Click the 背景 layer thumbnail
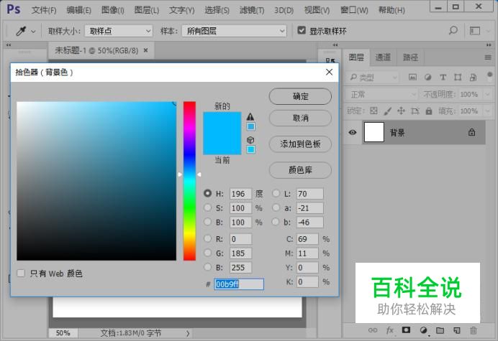This screenshot has height=341, width=498. (373, 132)
